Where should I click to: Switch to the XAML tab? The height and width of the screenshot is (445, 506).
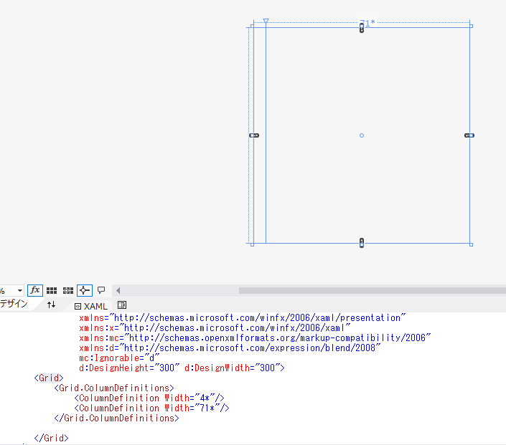[x=91, y=306]
